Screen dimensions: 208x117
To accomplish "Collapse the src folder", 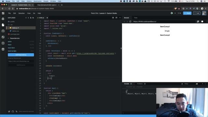I will pos(10,25).
